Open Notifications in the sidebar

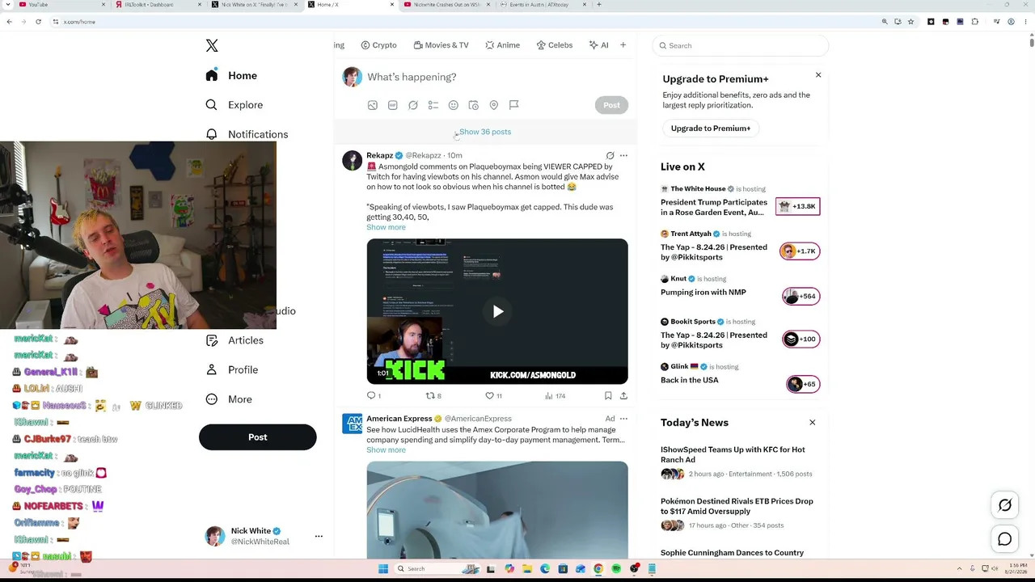tap(247, 134)
